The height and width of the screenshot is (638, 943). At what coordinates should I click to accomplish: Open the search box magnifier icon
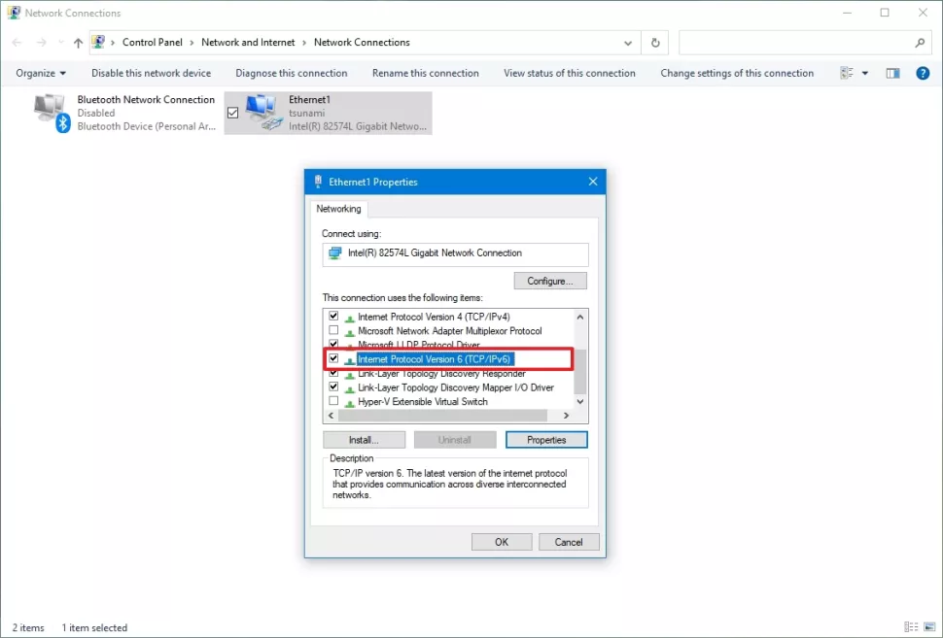[x=920, y=43]
